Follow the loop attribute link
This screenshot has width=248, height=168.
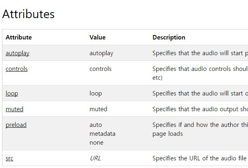click(x=12, y=93)
